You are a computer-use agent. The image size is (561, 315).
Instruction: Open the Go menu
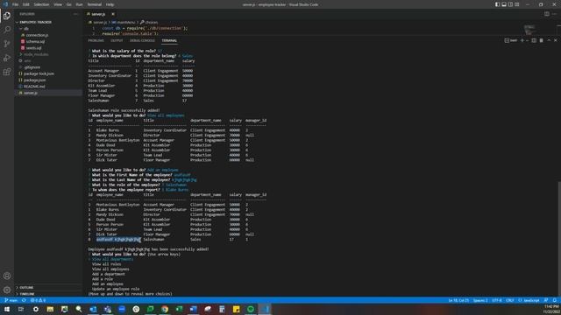coord(69,4)
